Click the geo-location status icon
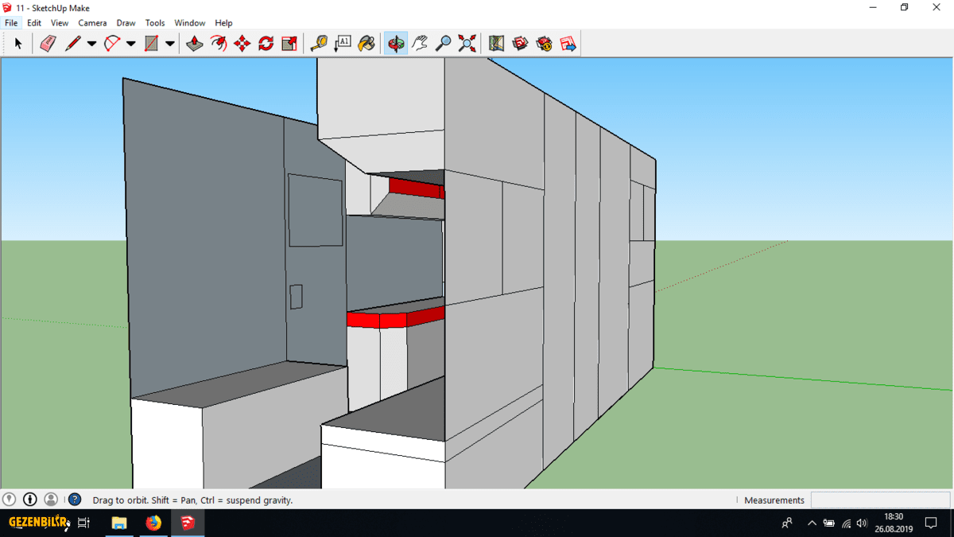The width and height of the screenshot is (954, 537). pos(9,500)
